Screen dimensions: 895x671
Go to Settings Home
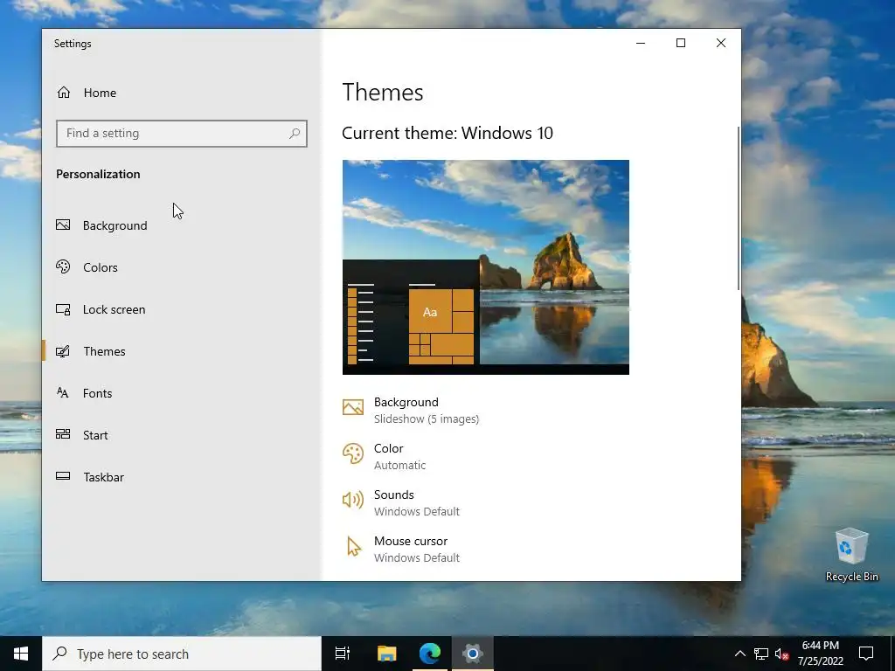182,93
